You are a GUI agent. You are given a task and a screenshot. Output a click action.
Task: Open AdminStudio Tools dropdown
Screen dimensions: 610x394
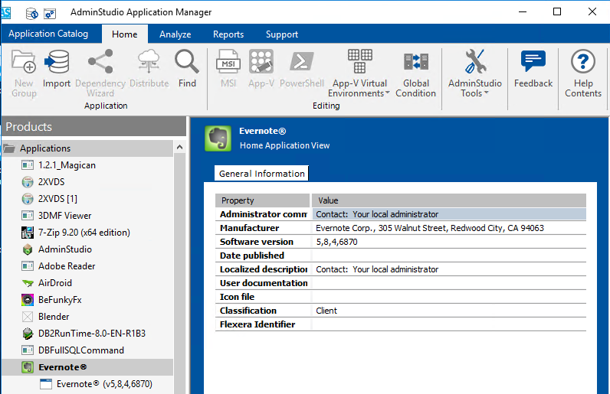coord(474,73)
